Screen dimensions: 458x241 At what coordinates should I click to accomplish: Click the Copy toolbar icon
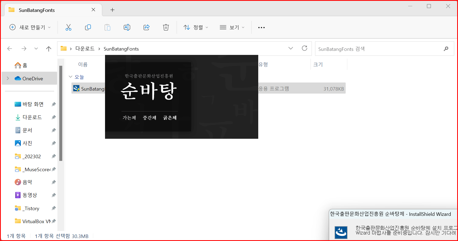pos(88,27)
